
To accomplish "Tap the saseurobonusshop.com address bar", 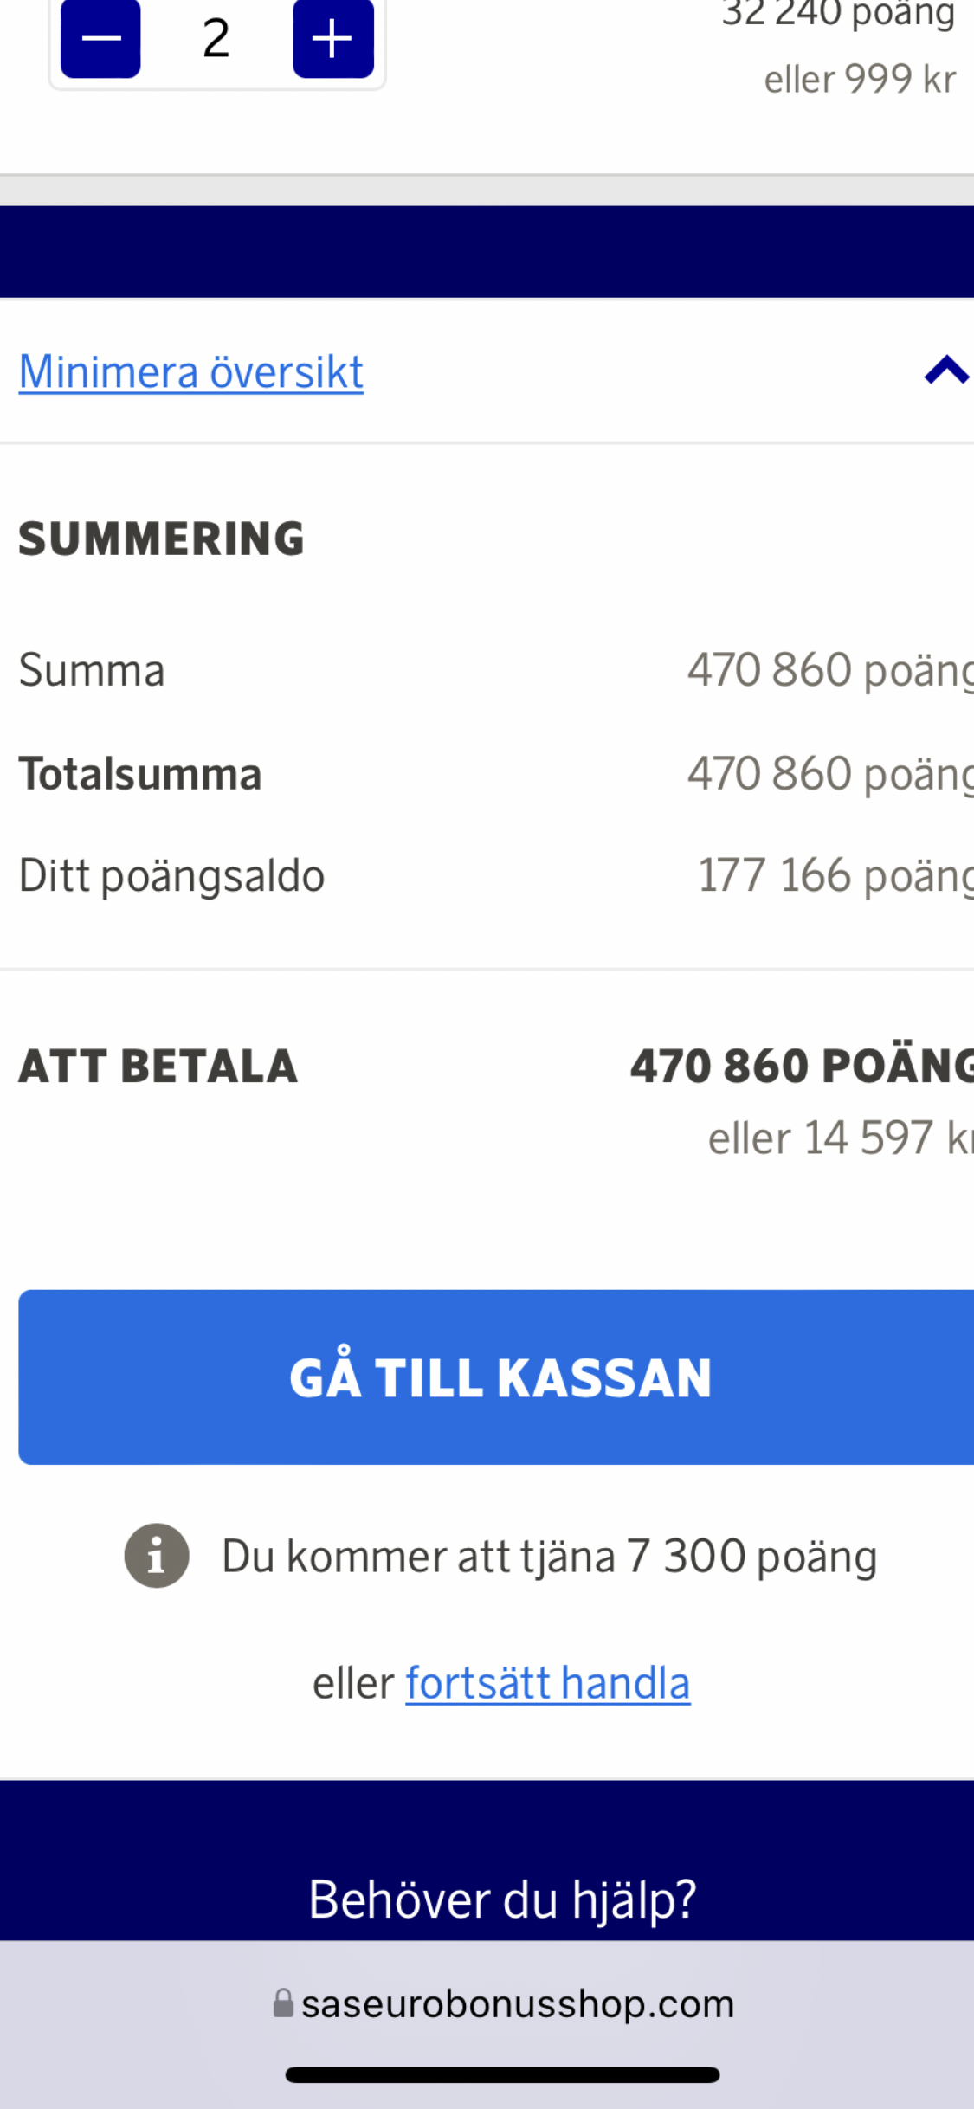I will click(517, 2003).
